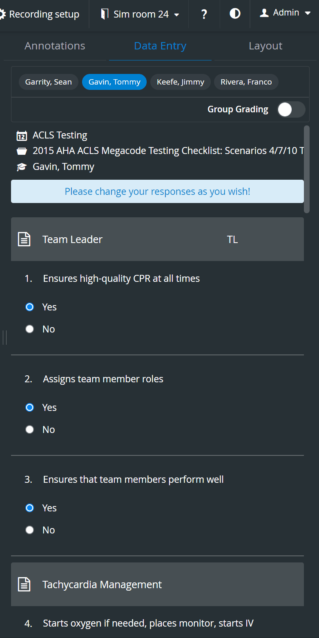
Task: Click the Recording setup gear icon
Action: 2,15
